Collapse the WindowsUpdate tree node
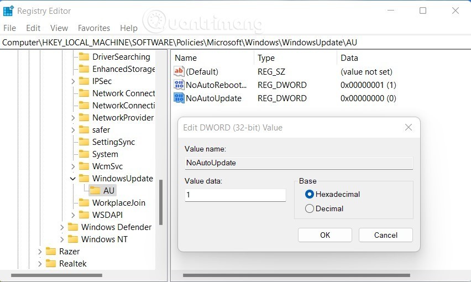Image resolution: width=471 pixels, height=282 pixels. 73,179
